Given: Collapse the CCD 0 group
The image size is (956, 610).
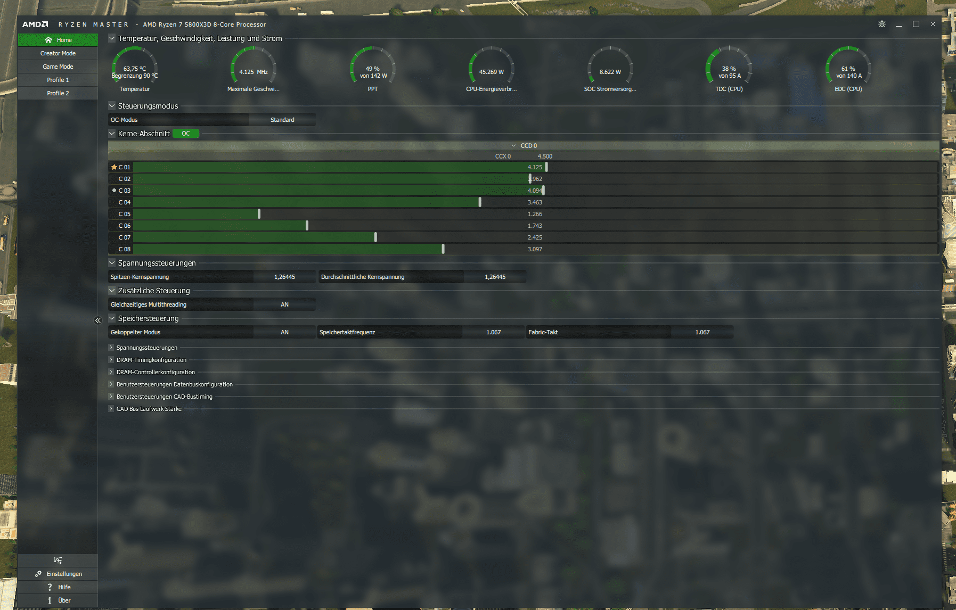Looking at the screenshot, I should pyautogui.click(x=513, y=145).
